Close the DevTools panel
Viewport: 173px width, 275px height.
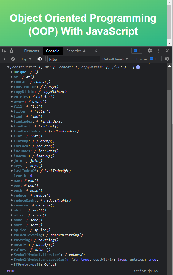pos(167,51)
